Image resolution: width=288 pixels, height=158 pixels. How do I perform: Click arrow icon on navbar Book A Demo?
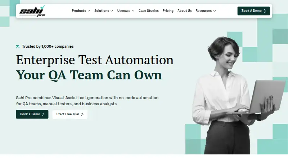click(265, 11)
